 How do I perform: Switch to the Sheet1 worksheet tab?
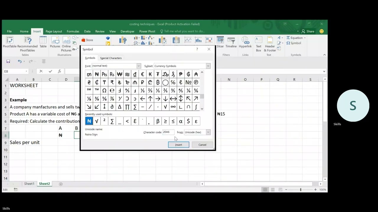[x=29, y=184]
